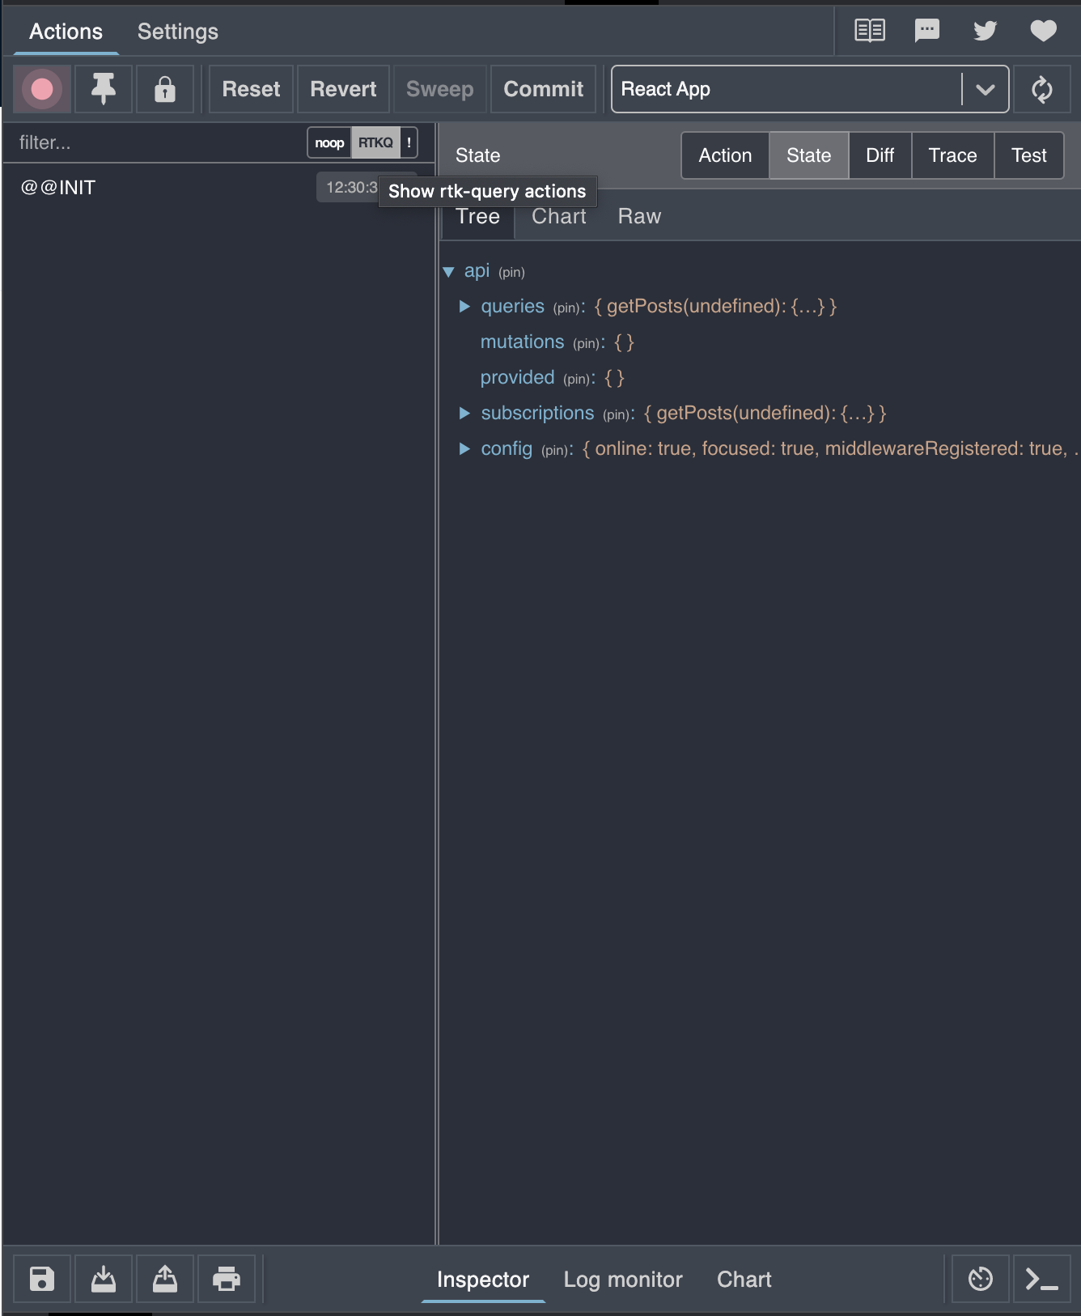Screen dimensions: 1081x1316
Task: Pause recording with the red record button
Action: 42,89
